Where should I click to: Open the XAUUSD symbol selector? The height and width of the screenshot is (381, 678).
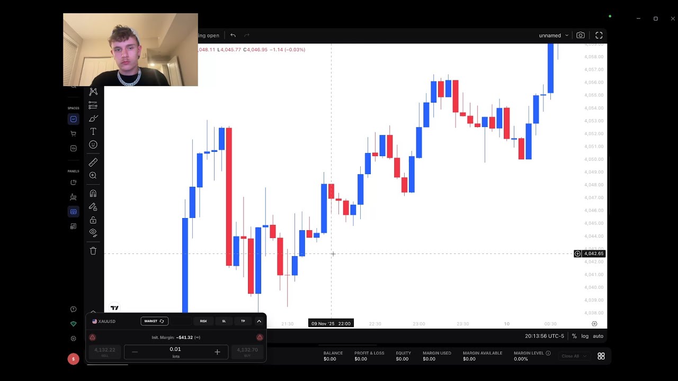click(x=104, y=321)
